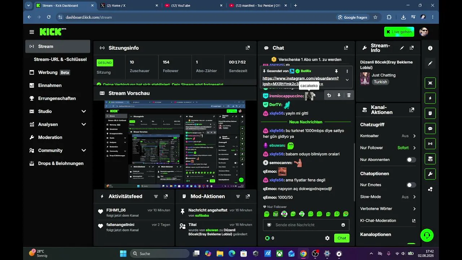Open the pinned message three-dot menu
The width and height of the screenshot is (462, 260).
coord(347,71)
